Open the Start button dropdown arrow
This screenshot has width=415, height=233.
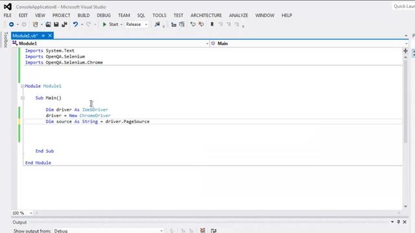coord(121,25)
